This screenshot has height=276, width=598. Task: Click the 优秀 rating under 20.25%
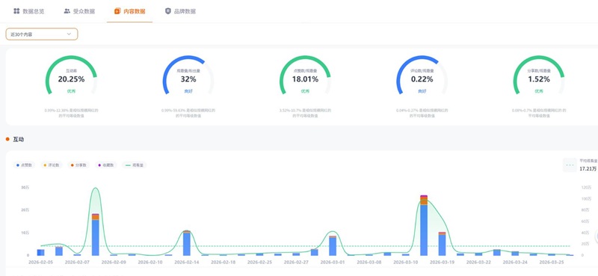(x=71, y=91)
